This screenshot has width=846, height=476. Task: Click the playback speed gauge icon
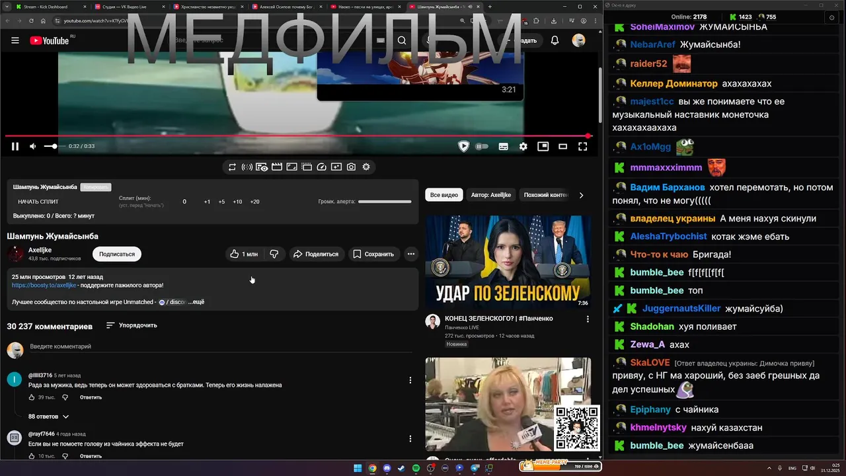[x=322, y=167]
